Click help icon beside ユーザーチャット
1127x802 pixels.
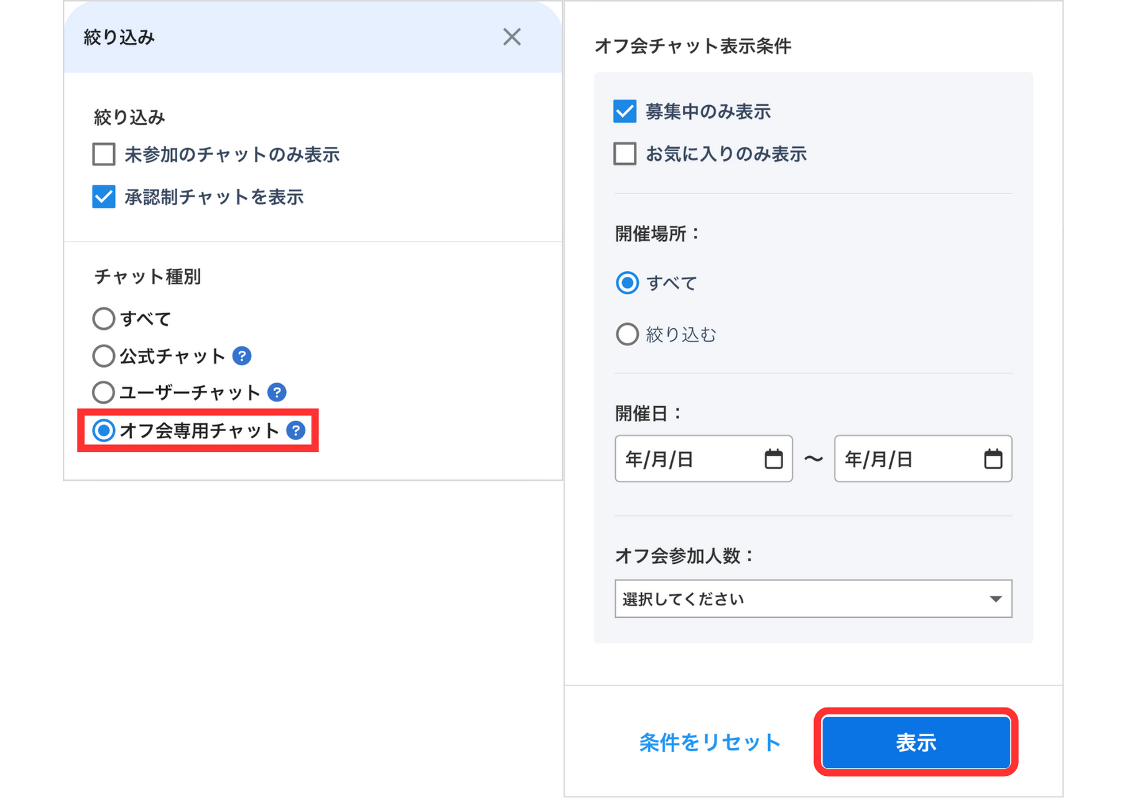click(277, 393)
